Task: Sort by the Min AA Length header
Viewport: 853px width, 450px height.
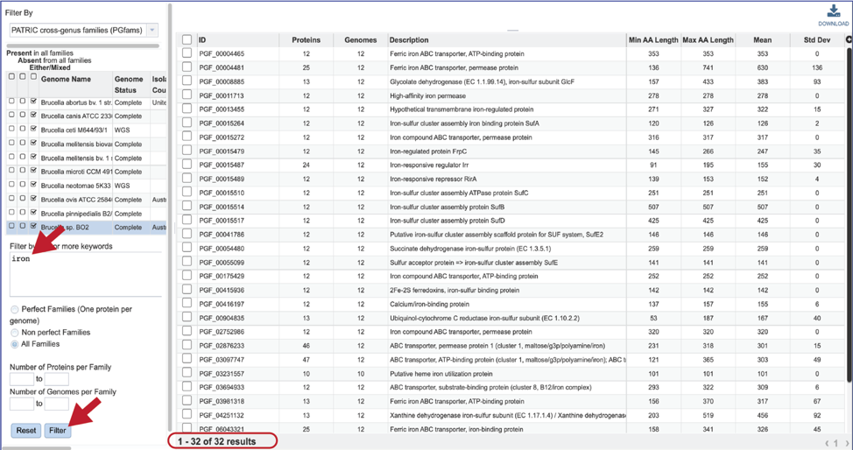Action: pos(652,39)
